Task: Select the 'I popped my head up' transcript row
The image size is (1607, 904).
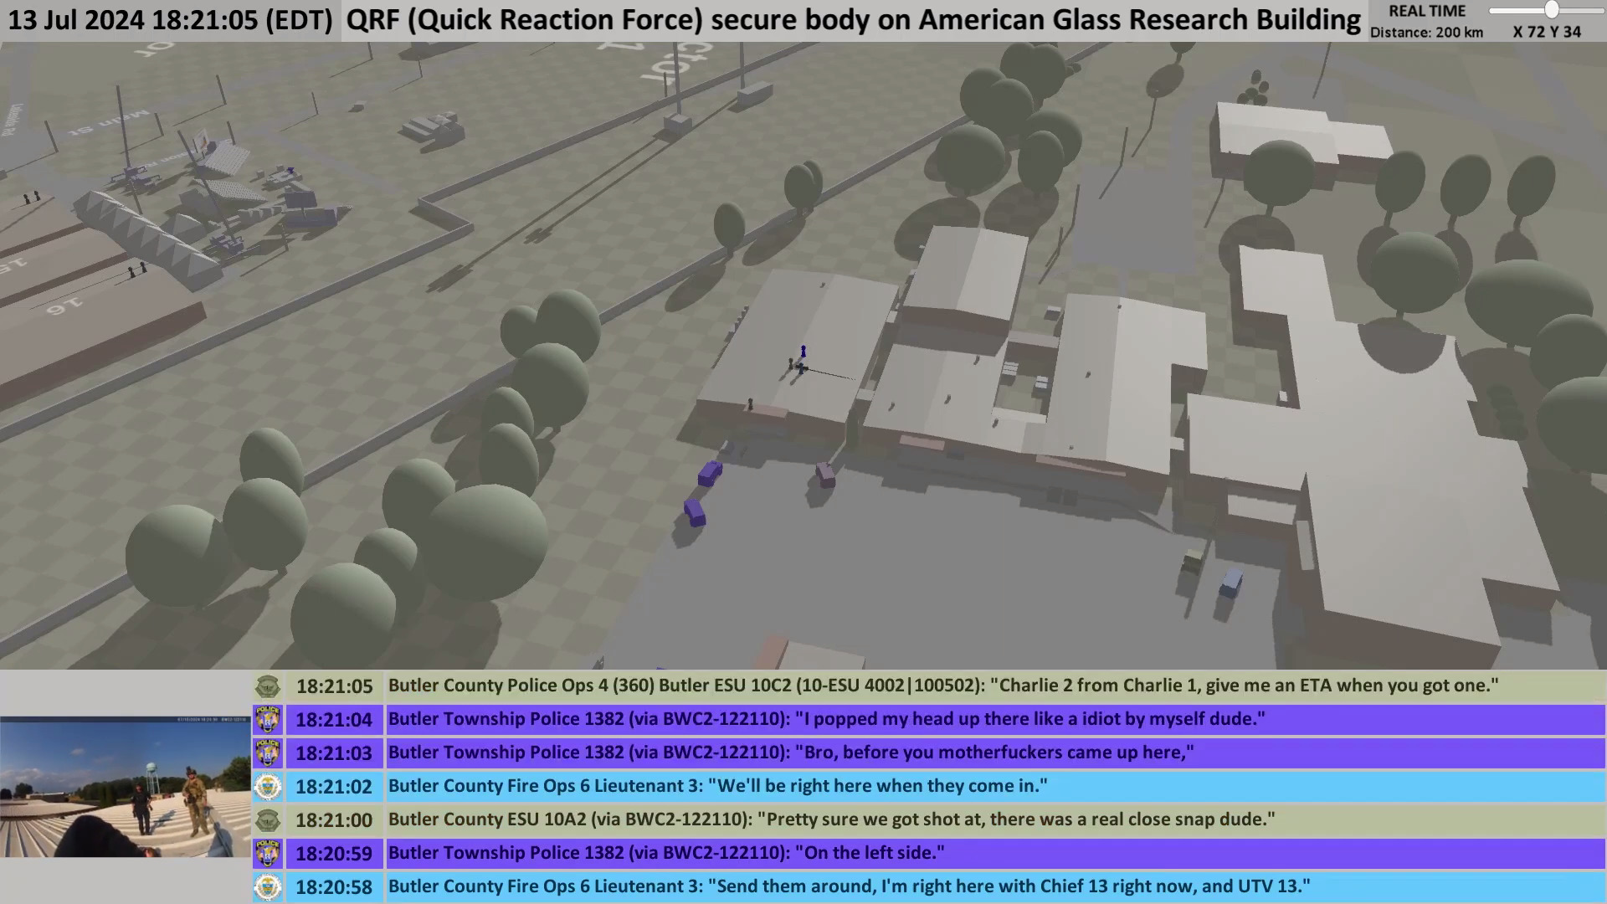Action: 826,720
